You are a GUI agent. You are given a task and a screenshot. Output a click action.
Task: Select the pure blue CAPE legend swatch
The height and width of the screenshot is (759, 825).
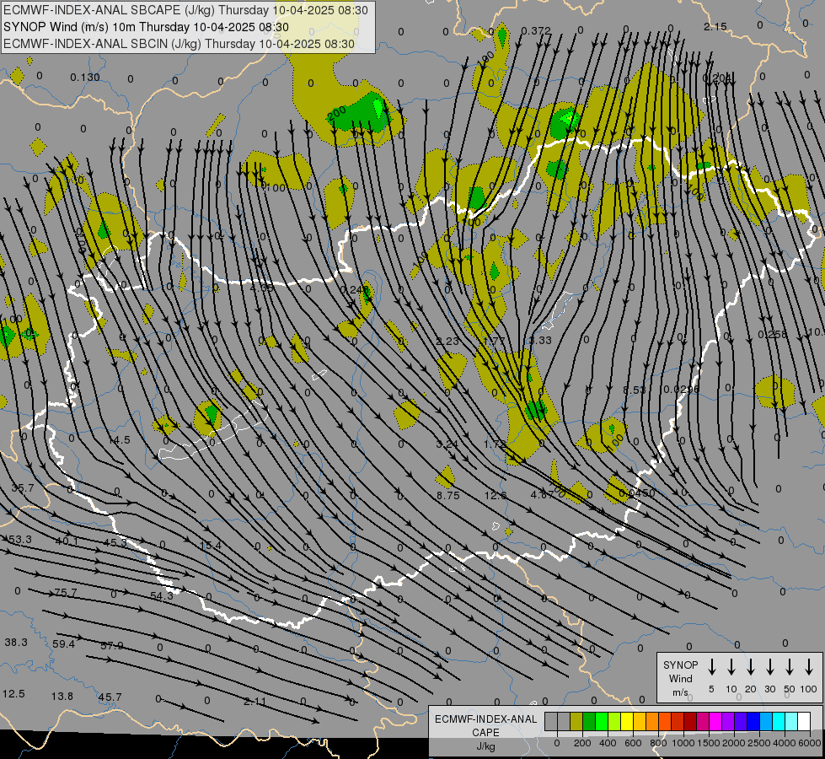point(753,721)
